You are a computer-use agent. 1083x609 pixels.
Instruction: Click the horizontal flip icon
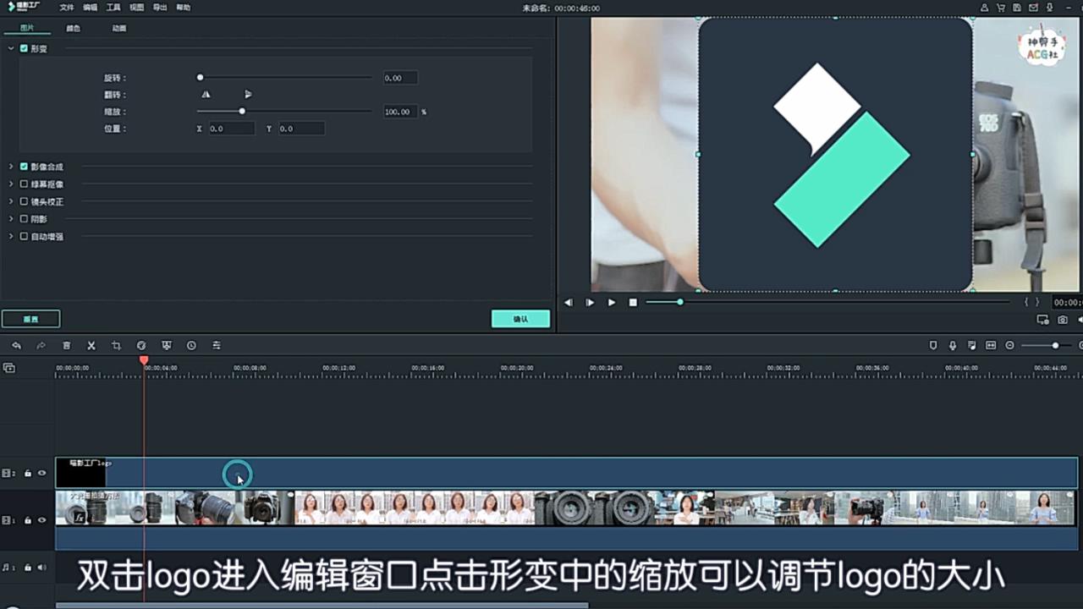click(206, 95)
